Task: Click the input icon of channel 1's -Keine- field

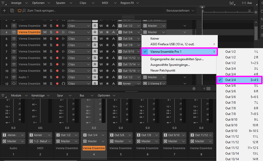Action: click(5, 135)
